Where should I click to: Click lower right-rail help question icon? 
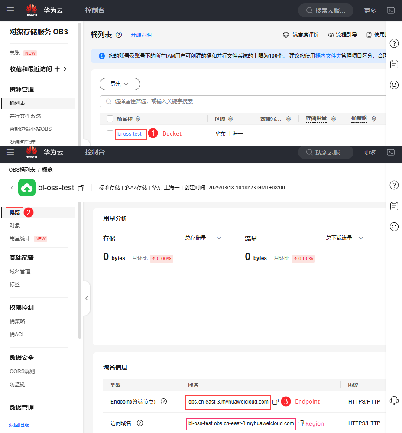394,185
